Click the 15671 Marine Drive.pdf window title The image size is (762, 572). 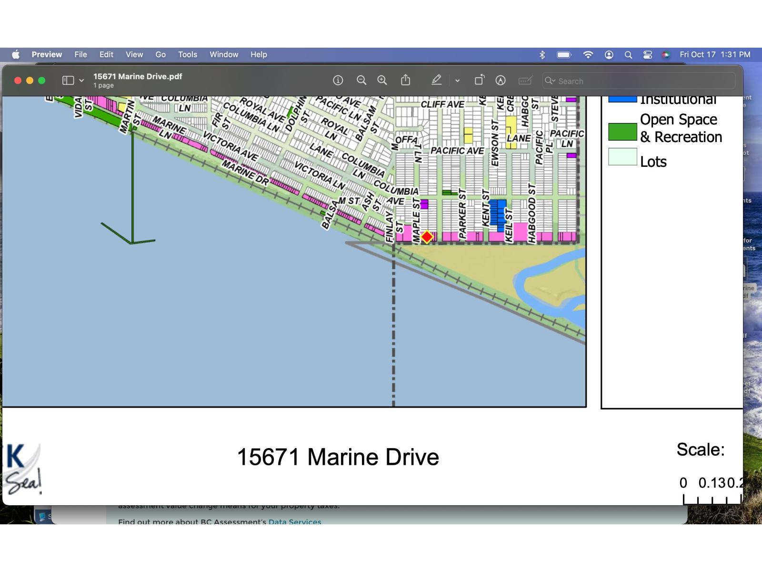coord(138,76)
